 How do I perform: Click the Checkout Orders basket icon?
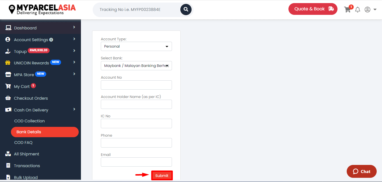tap(8, 98)
